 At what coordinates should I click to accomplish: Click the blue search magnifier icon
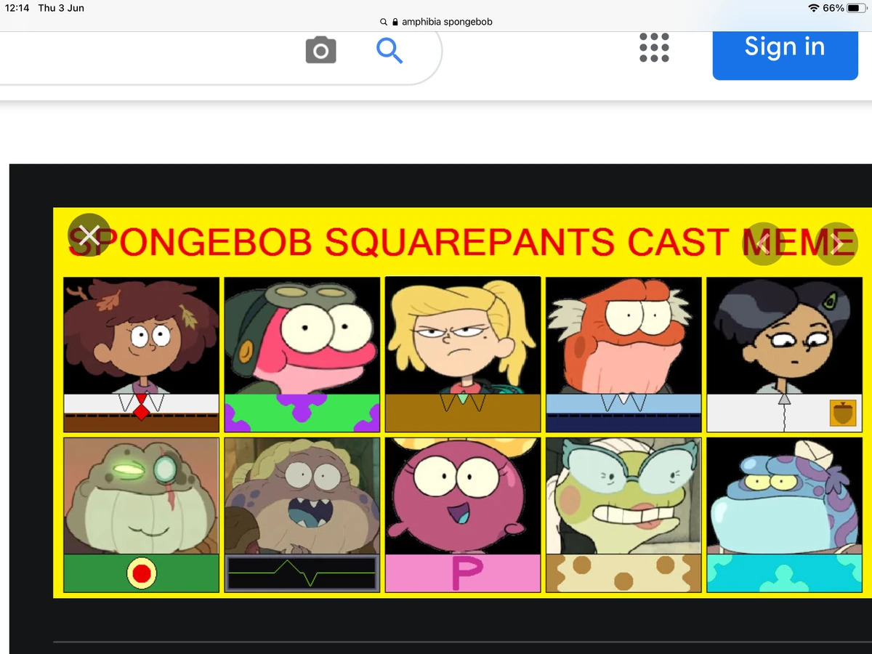click(x=389, y=51)
